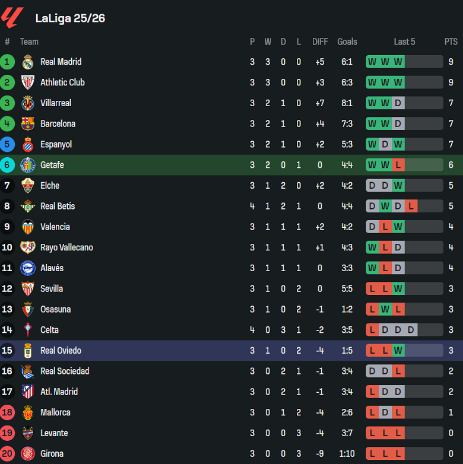Sort table by PTS column header
This screenshot has width=463, height=464.
451,42
